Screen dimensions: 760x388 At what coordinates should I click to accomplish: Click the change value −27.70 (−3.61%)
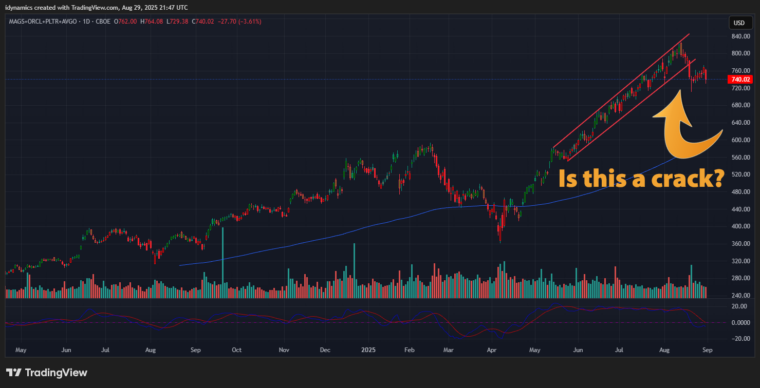(239, 22)
